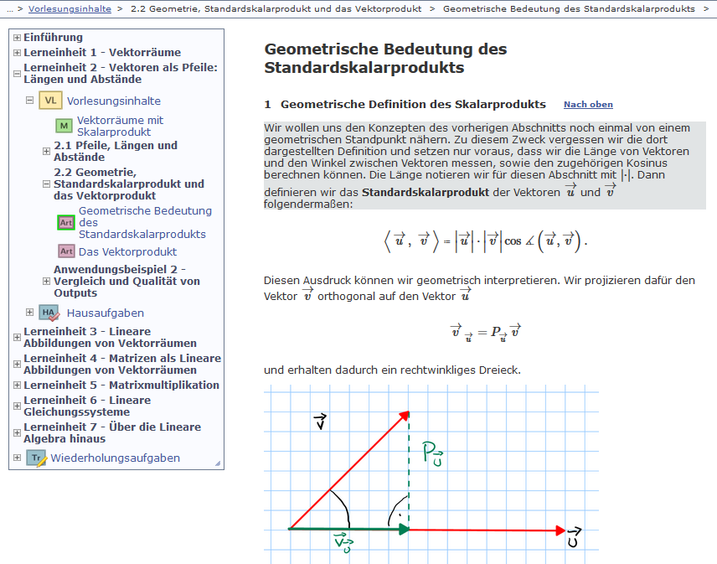Screen dimensions: 717x564
Task: Expand the Einführung tree node
Action: tap(17, 38)
